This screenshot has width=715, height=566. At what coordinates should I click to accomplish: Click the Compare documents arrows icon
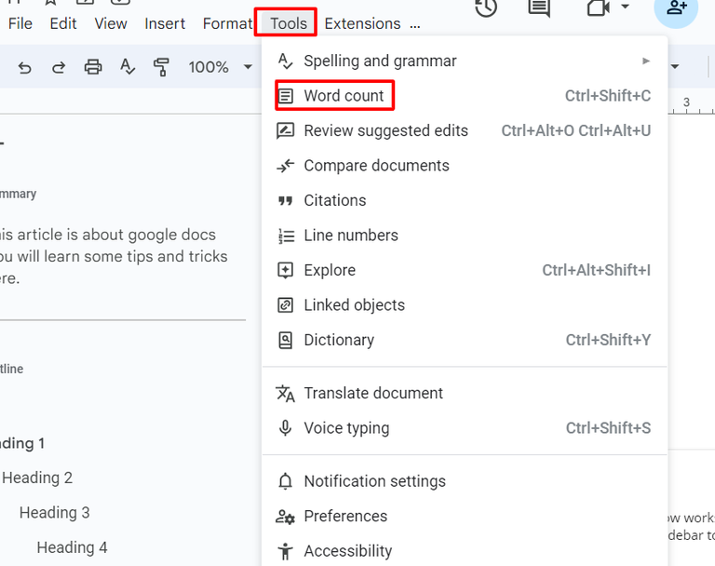click(x=286, y=166)
